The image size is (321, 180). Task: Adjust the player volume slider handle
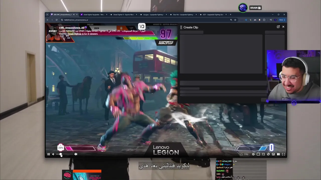point(61,154)
